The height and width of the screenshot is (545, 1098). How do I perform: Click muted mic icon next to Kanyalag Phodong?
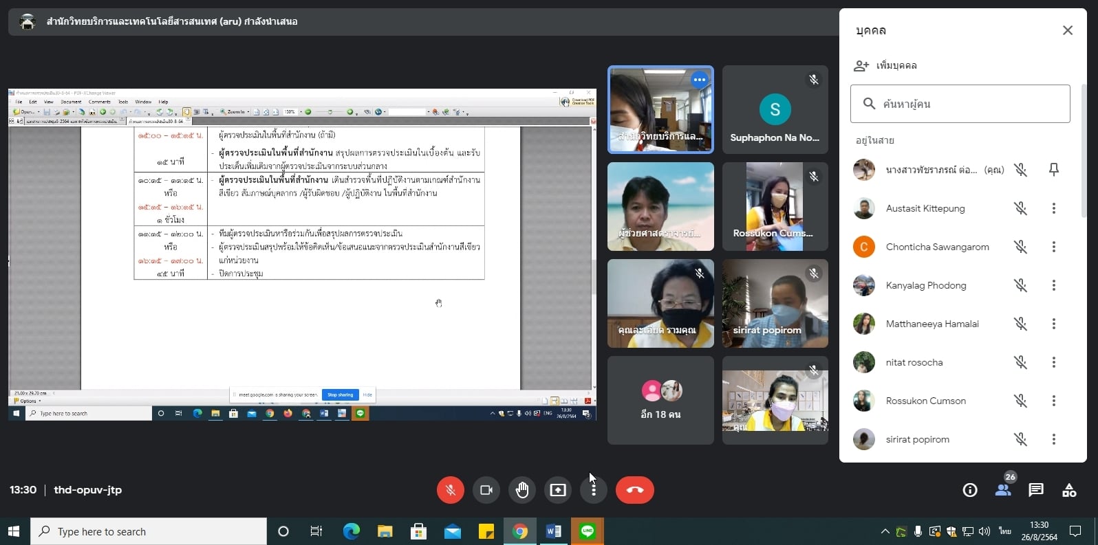(x=1021, y=285)
